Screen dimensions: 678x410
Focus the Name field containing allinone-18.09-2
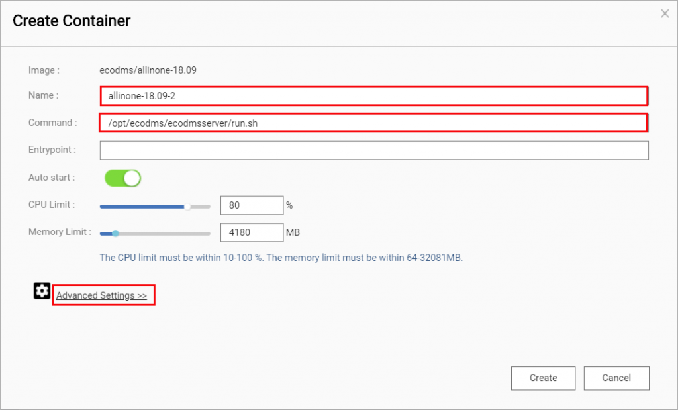[x=374, y=96]
